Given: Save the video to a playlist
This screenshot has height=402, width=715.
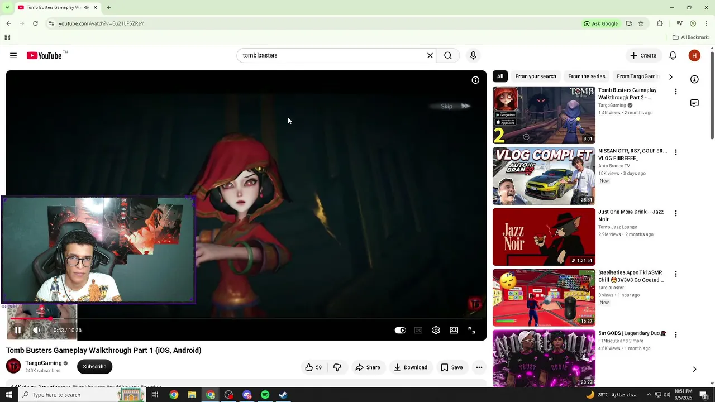Looking at the screenshot, I should tap(452, 367).
